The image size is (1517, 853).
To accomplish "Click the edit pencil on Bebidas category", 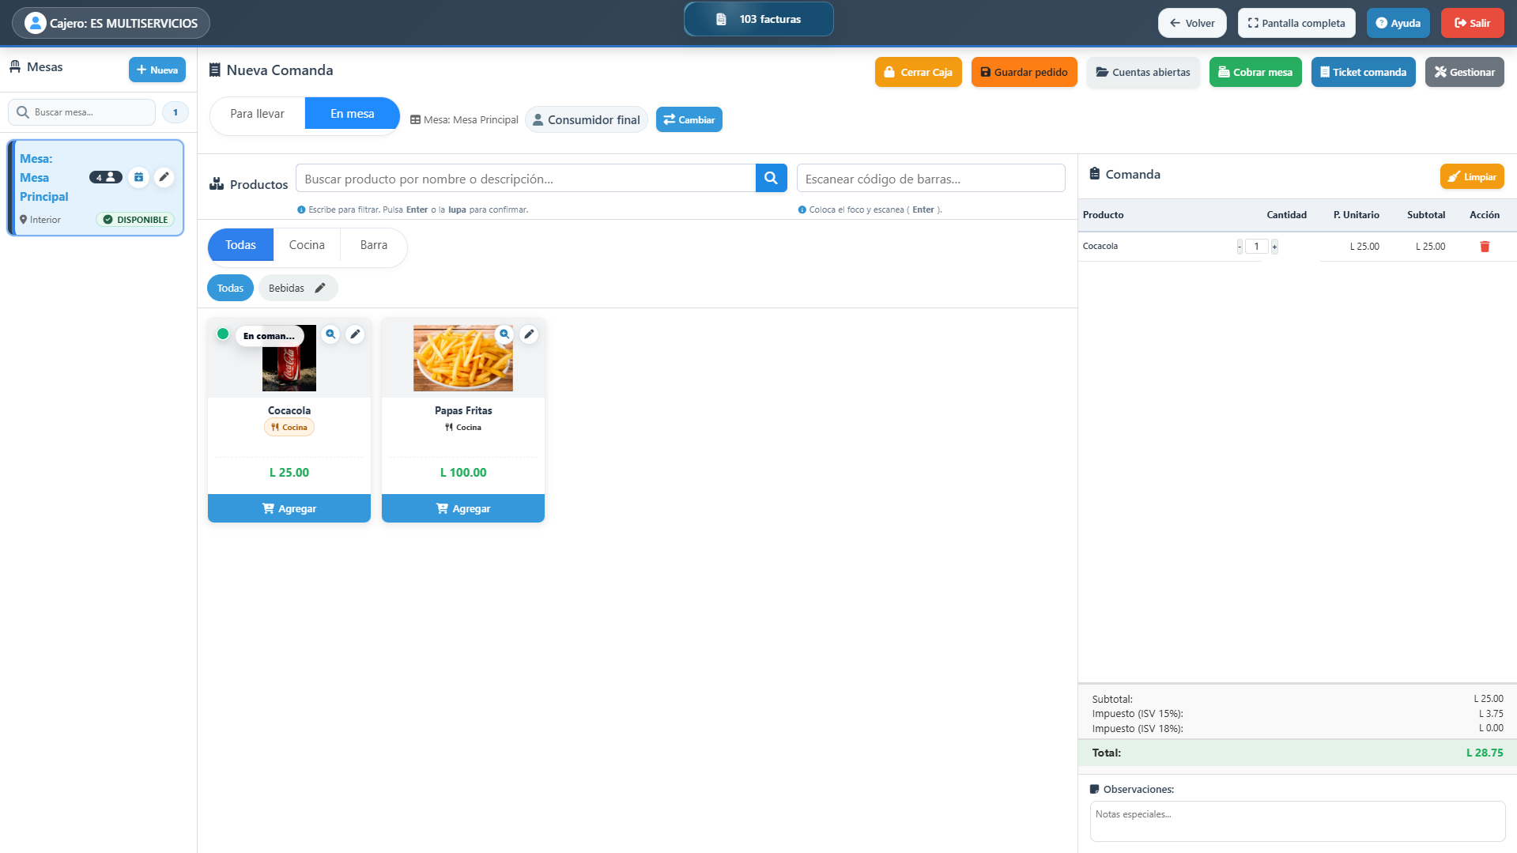I will [x=320, y=288].
